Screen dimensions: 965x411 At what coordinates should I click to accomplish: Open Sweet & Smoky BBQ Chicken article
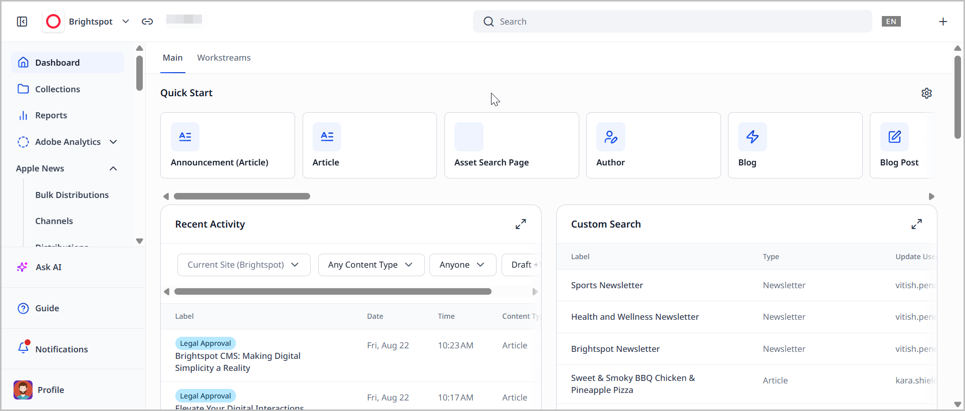(633, 384)
